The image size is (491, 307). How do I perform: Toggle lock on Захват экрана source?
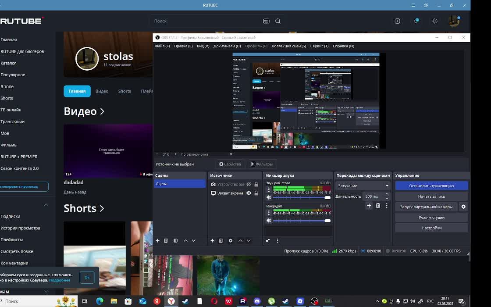[256, 193]
